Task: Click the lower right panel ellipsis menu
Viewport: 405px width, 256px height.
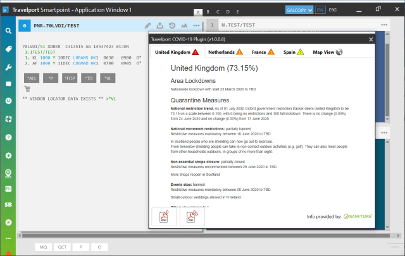Action: [384, 133]
